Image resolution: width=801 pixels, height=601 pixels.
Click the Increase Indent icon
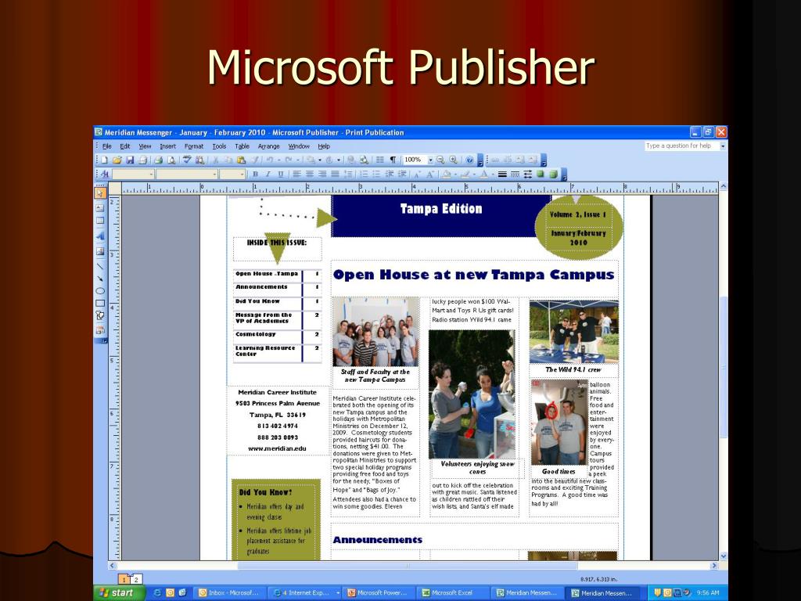tap(402, 175)
